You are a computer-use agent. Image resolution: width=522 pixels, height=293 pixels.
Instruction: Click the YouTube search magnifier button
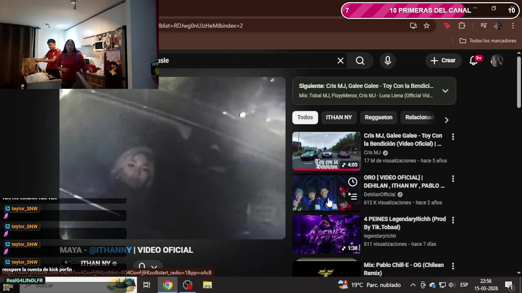coord(360,61)
